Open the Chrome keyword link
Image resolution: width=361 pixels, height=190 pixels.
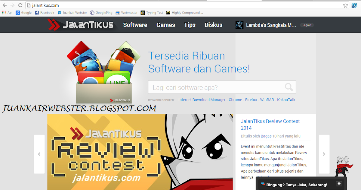click(235, 100)
